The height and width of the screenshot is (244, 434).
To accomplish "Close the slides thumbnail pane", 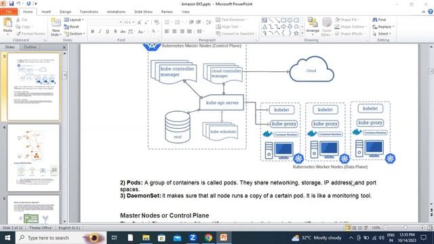I will click(64, 47).
